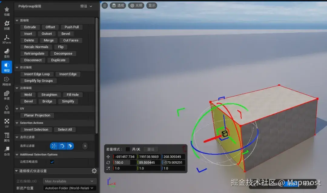
Task: Click the Insert Edge Loop button
Action: click(37, 74)
